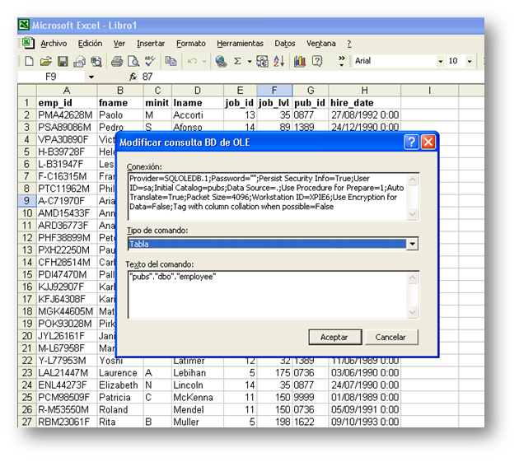The height and width of the screenshot is (462, 519).
Task: Expand the toolbar options chevron
Action: [x=342, y=61]
